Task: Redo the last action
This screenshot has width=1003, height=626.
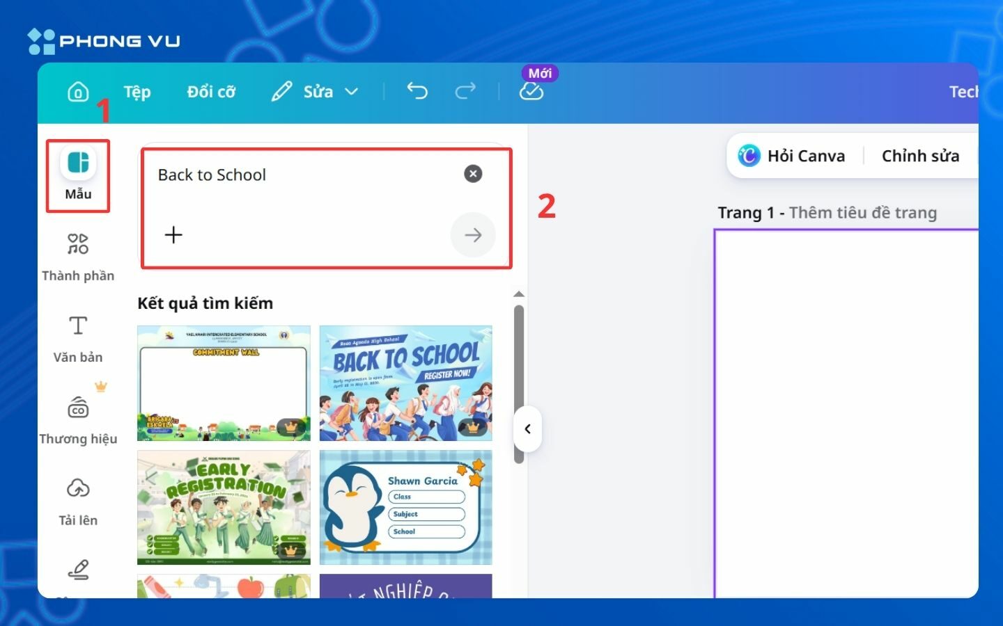Action: pos(465,91)
